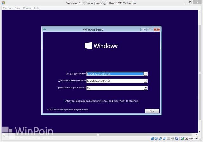Click the optical disc status icon
The width and height of the screenshot is (203, 142).
click(156, 139)
